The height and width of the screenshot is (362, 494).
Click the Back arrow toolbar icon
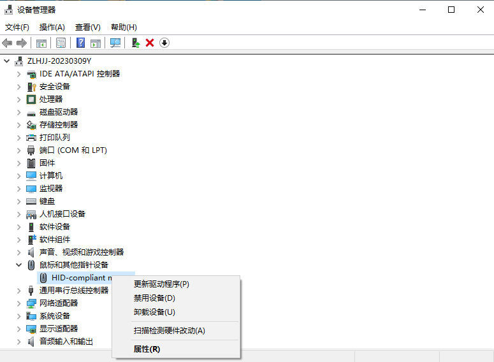click(x=7, y=43)
